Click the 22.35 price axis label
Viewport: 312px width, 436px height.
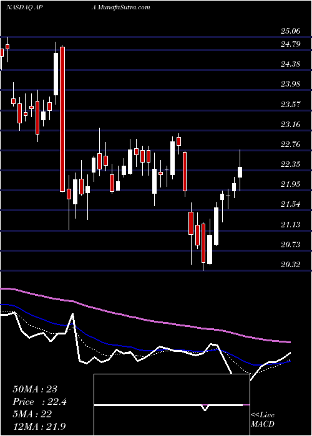[x=291, y=164]
